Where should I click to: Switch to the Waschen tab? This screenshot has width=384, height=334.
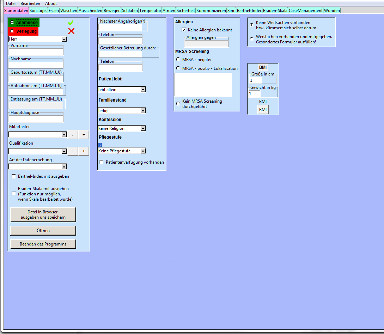tap(69, 11)
